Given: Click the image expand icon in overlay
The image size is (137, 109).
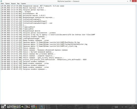Looking at the screenshot, I should pos(4,107).
